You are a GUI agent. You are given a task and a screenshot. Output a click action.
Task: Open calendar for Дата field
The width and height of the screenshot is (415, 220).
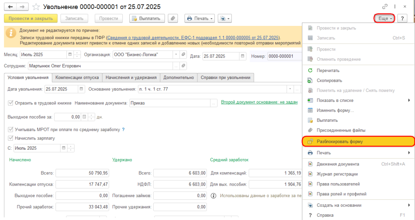point(243,56)
